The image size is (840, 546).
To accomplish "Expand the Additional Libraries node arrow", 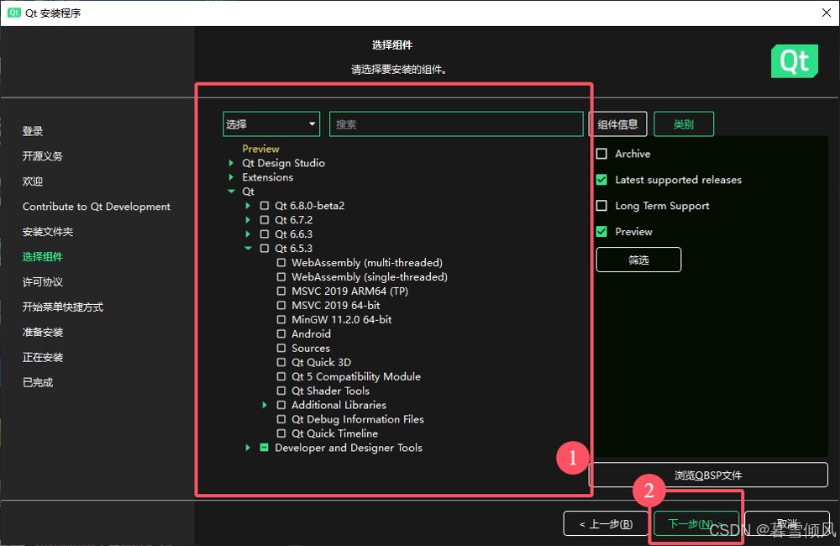I will tap(264, 405).
